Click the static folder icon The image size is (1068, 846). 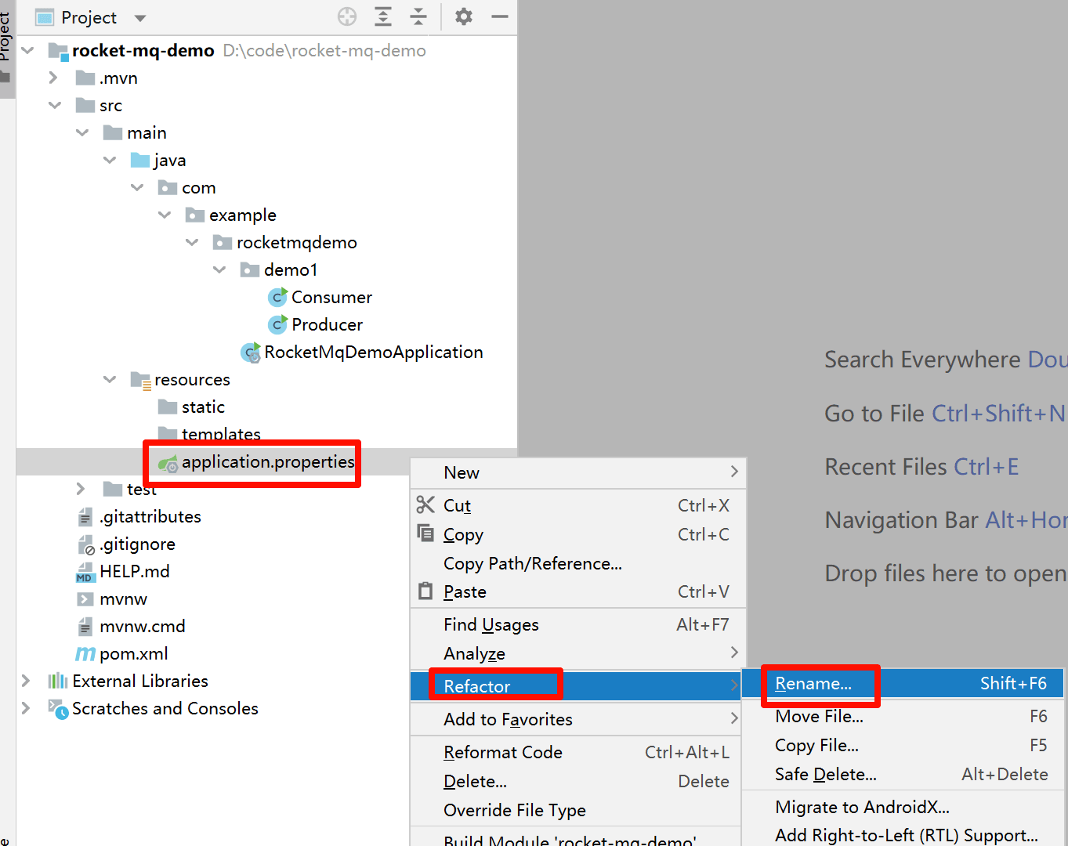(168, 407)
